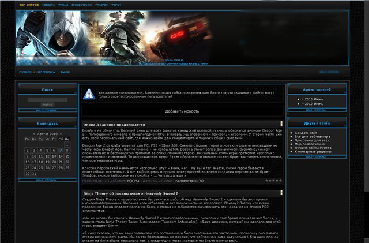Open archive entry 2010 Июль
Viewport: 369px width, 243px height.
pos(314,104)
